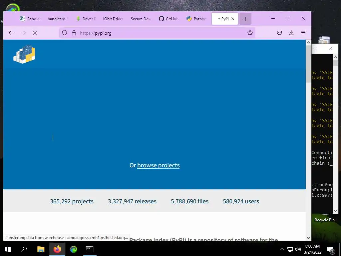Image resolution: width=341 pixels, height=256 pixels.
Task: Click the page scrollbar up arrow
Action: [308, 42]
